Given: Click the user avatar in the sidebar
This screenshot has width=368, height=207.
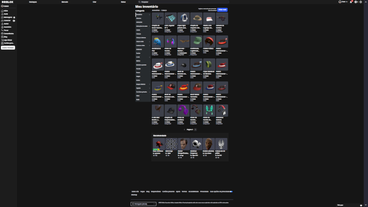Looking at the screenshot, I should click(2, 6).
